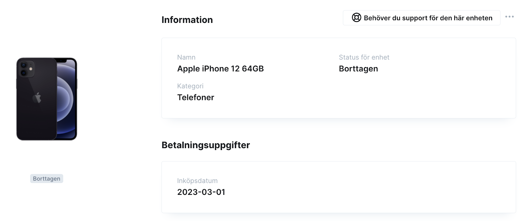Click the Borttagen status badge under image
Image resolution: width=524 pixels, height=221 pixels.
point(47,178)
